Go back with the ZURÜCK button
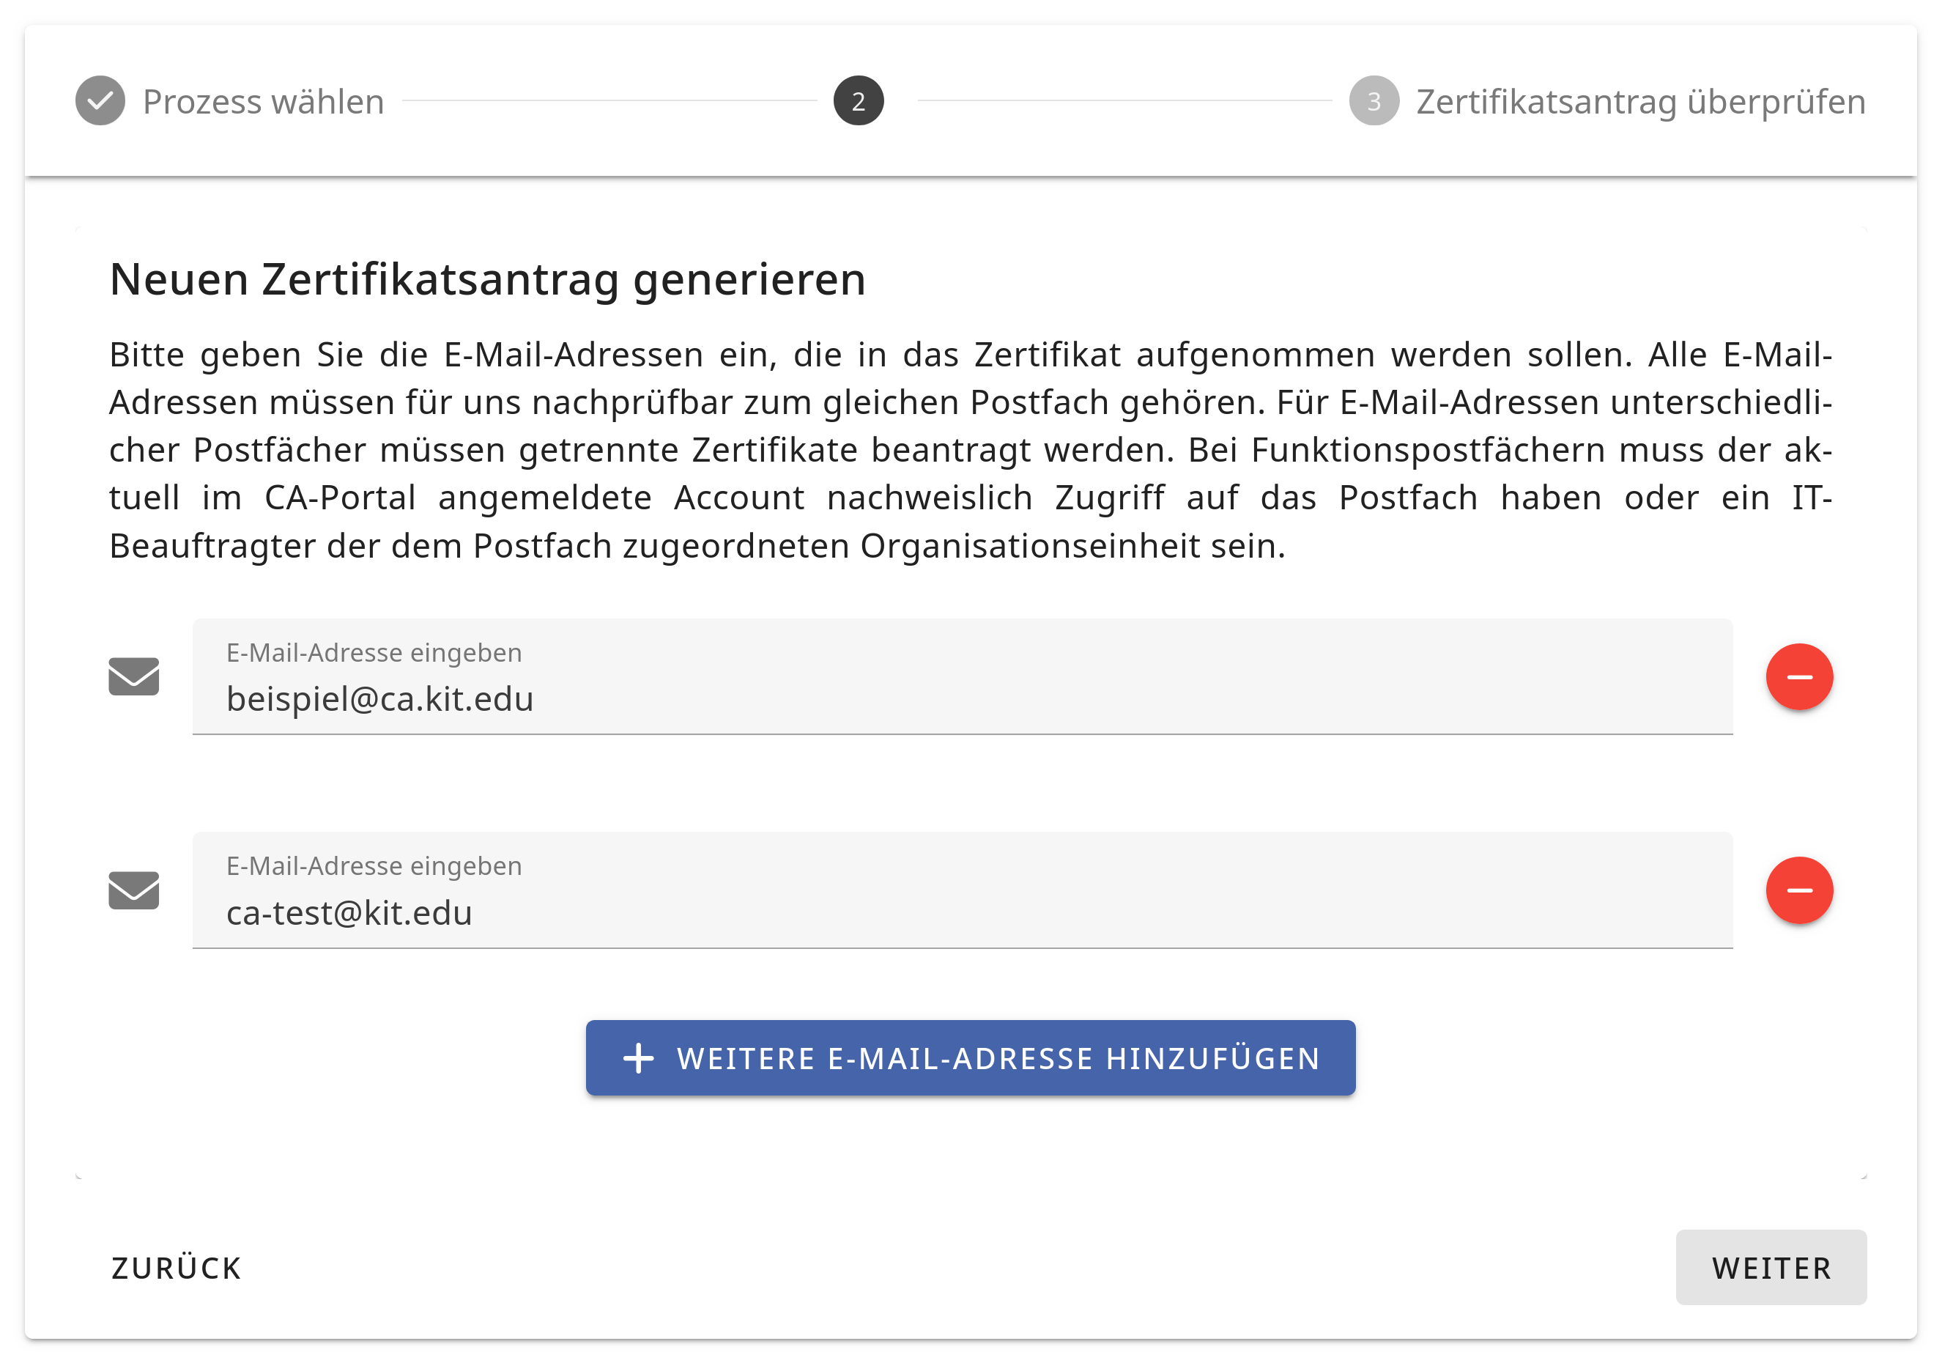Viewport: 1942px width, 1363px height. tap(176, 1268)
